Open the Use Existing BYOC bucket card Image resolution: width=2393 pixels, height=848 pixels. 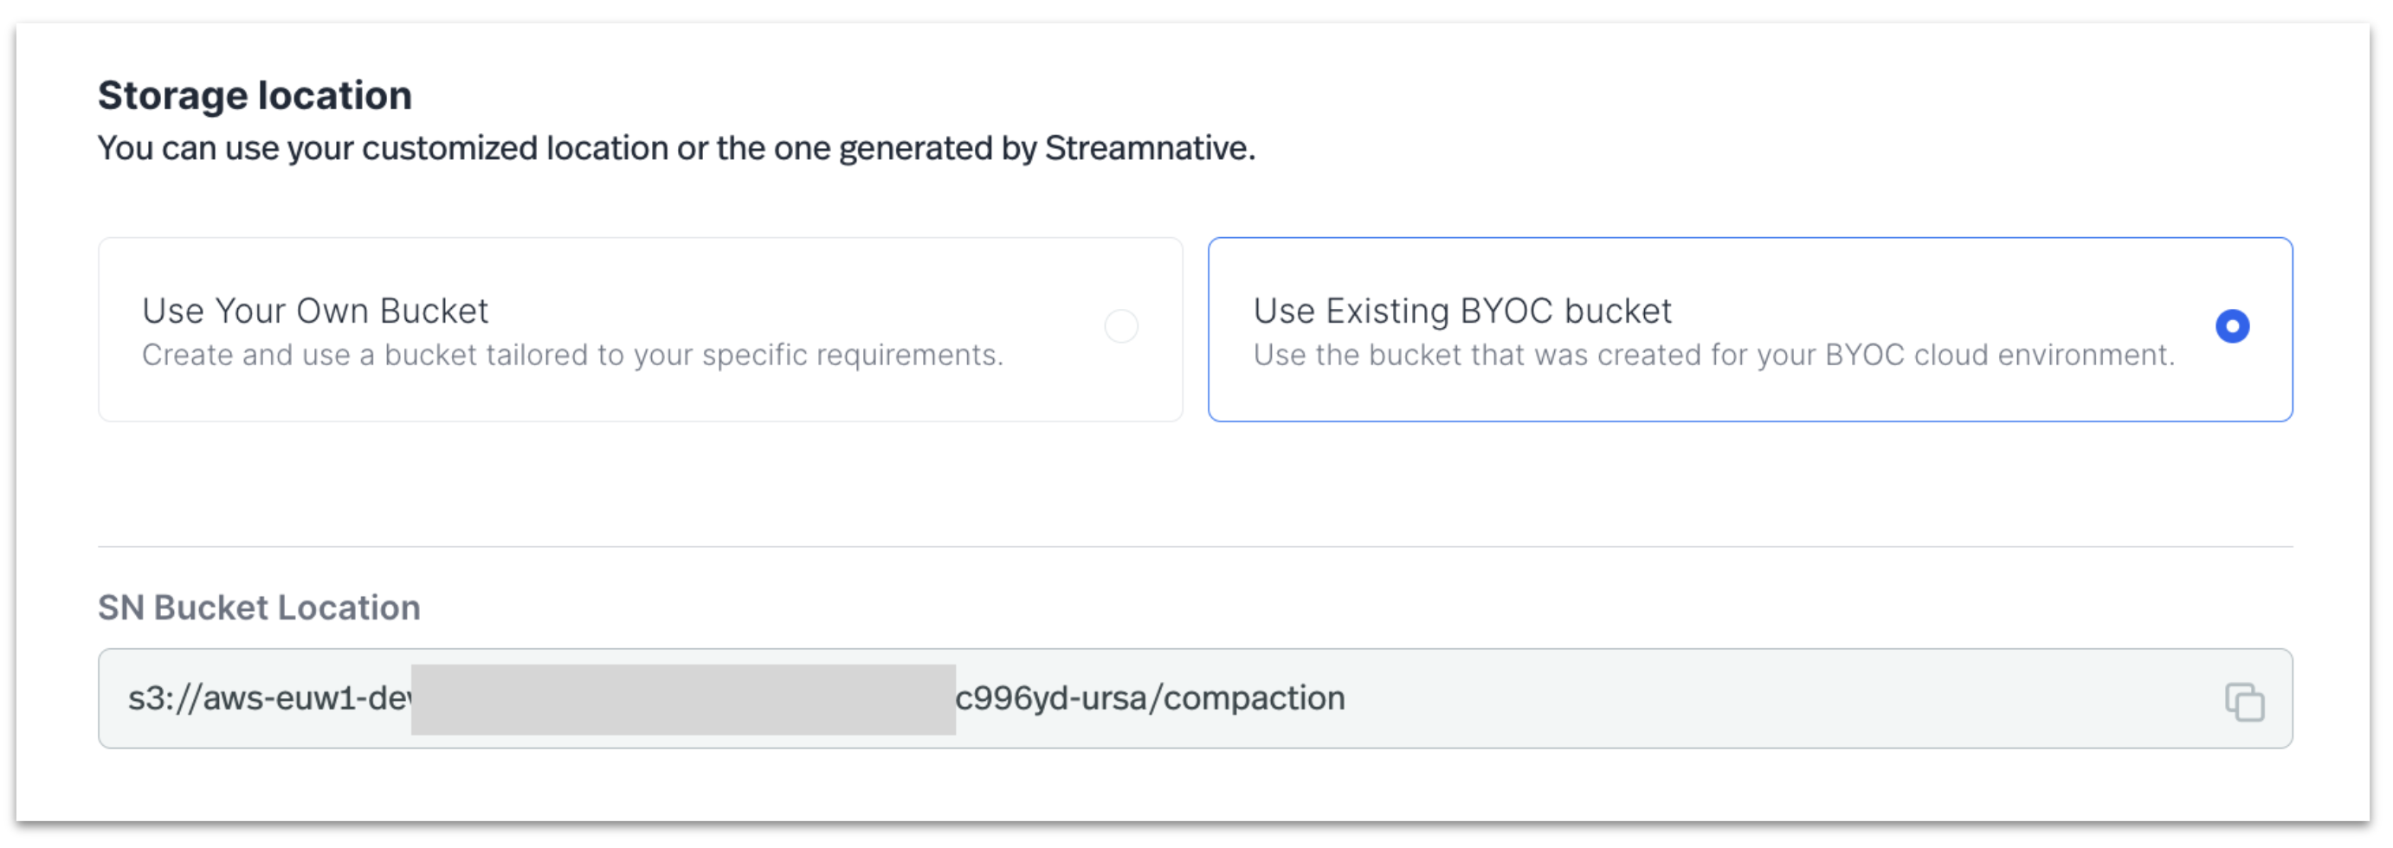pos(1751,330)
